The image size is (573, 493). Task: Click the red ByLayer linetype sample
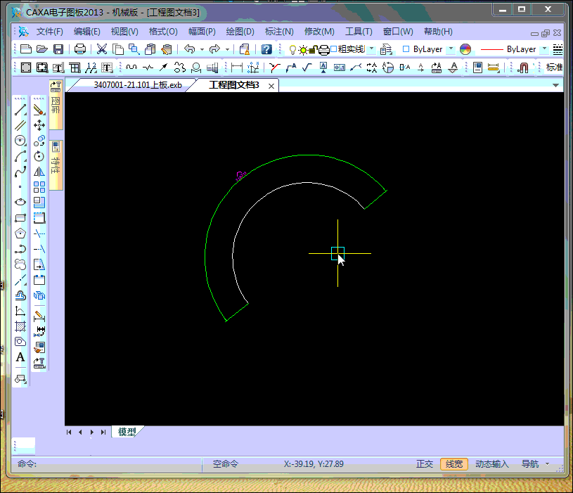click(x=492, y=49)
